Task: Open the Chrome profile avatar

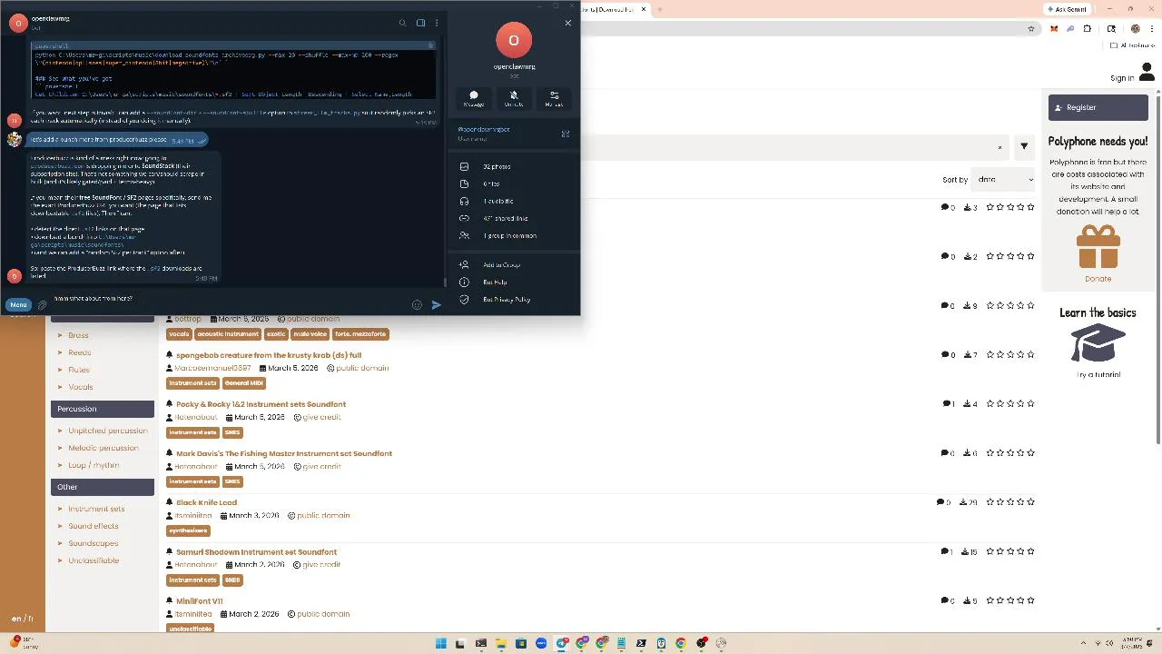Action: 1136,28
